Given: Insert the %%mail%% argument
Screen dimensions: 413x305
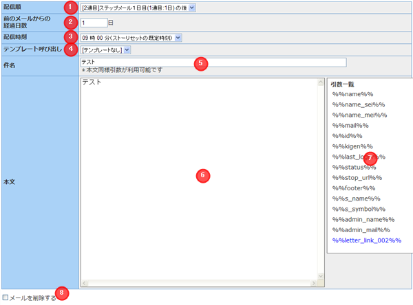Looking at the screenshot, I should (350, 126).
